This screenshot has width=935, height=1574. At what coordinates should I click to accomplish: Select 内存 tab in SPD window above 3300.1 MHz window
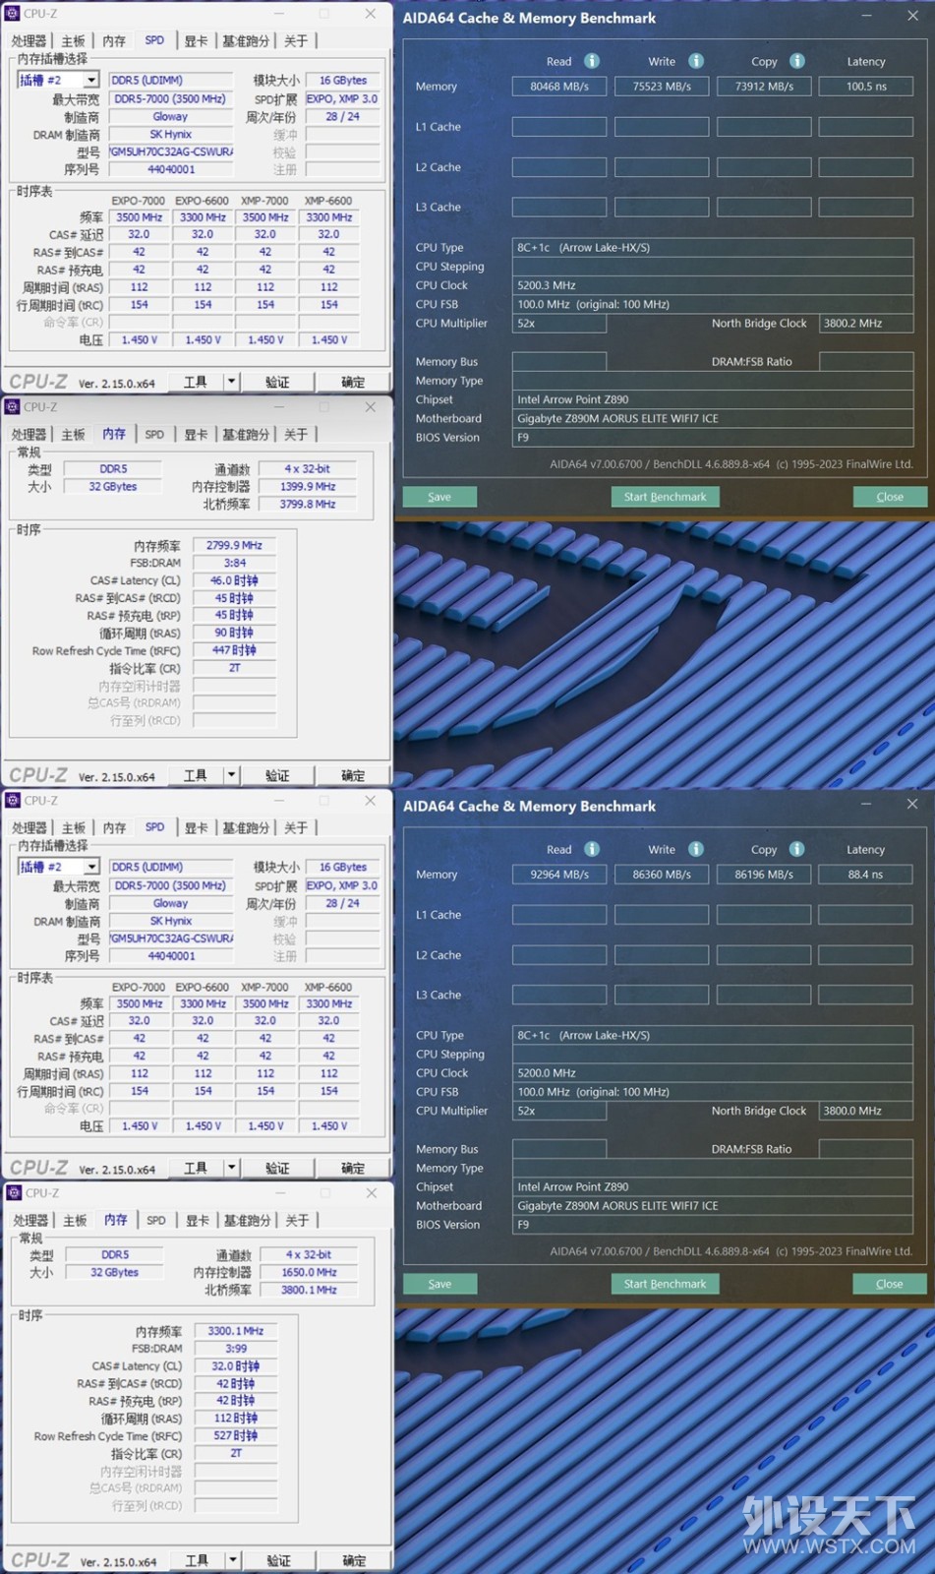114,827
